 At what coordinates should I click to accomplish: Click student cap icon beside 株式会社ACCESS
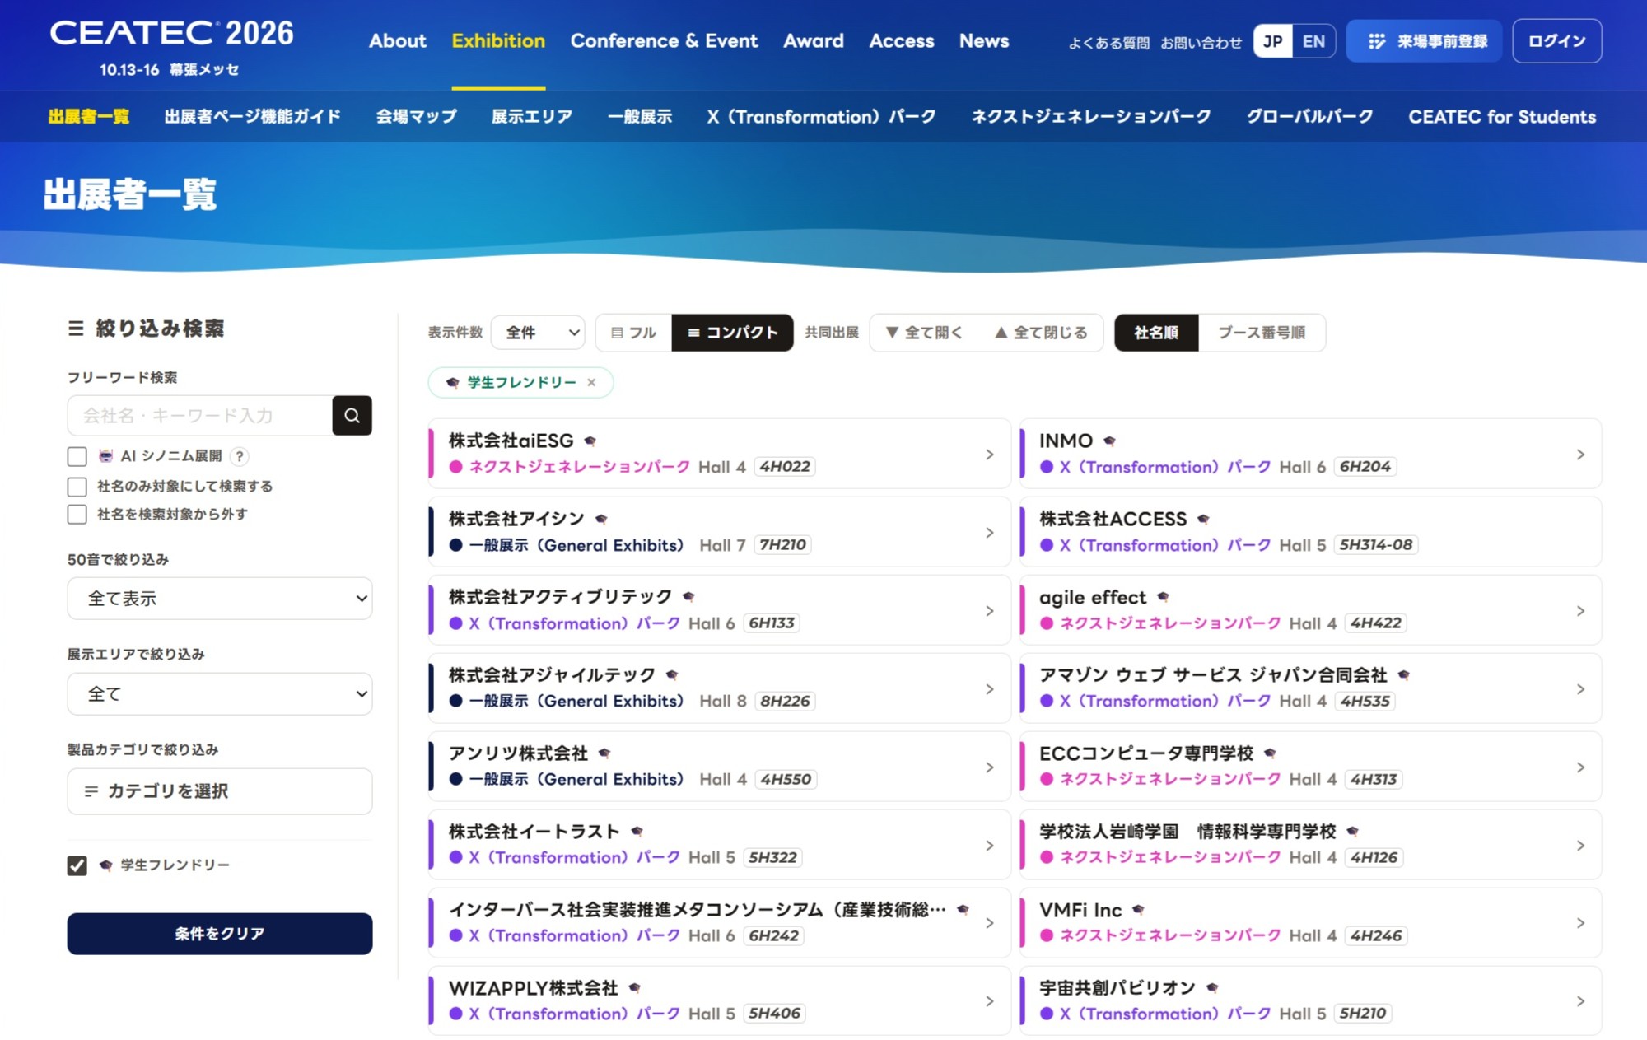click(x=1203, y=519)
